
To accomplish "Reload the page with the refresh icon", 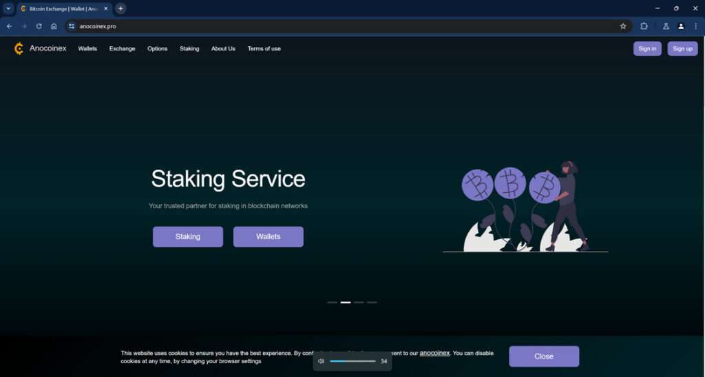I will [x=39, y=26].
